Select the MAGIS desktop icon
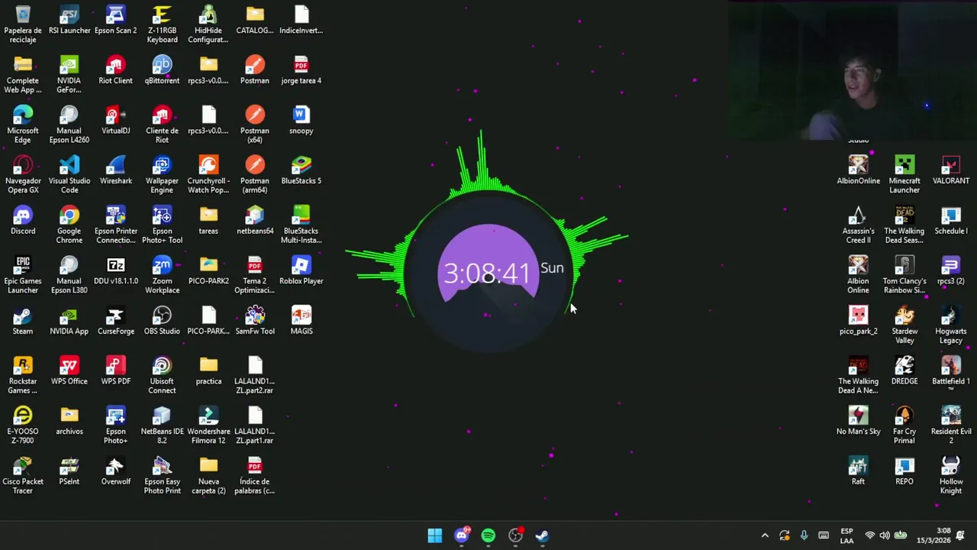 (301, 322)
